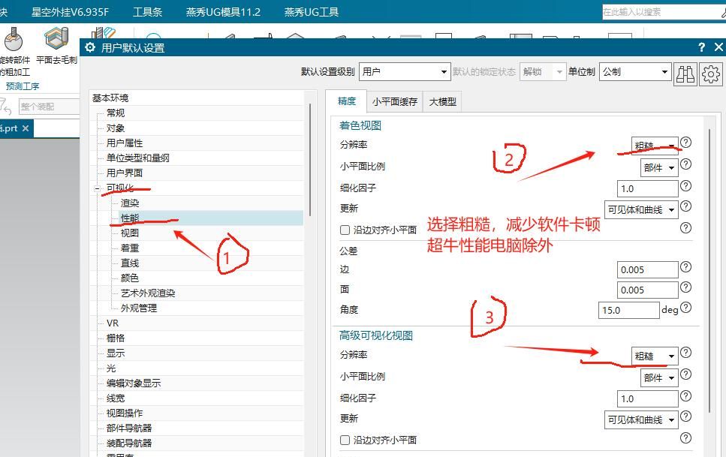Click the question mark help icon on dialog titlebar
The image size is (726, 457).
(700, 47)
